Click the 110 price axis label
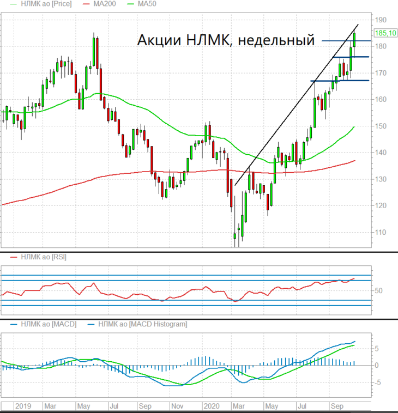This screenshot has height=413, width=398. [381, 232]
